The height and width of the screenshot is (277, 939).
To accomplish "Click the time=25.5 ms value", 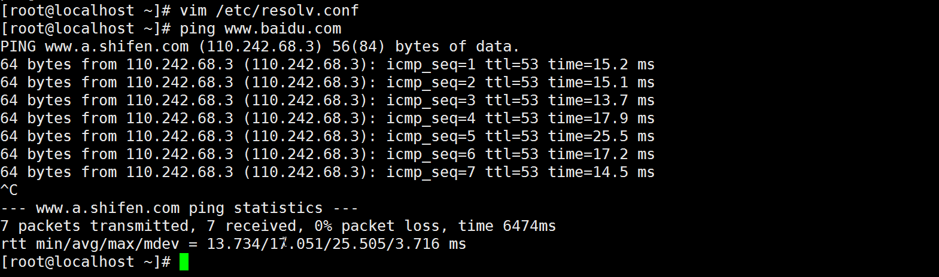I will pos(601,136).
